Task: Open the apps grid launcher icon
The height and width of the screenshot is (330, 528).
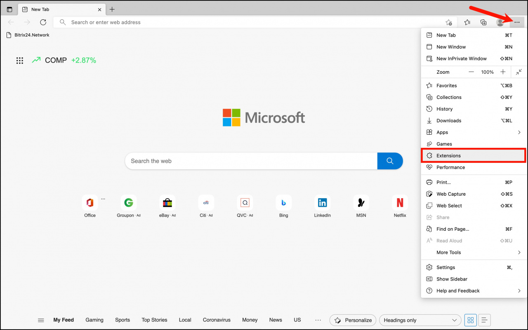Action: coord(19,61)
